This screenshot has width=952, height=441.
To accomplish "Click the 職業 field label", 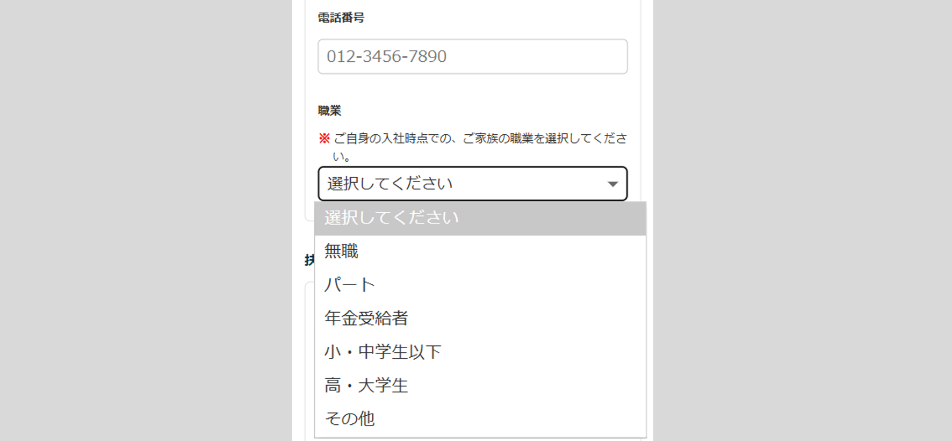I will [330, 111].
